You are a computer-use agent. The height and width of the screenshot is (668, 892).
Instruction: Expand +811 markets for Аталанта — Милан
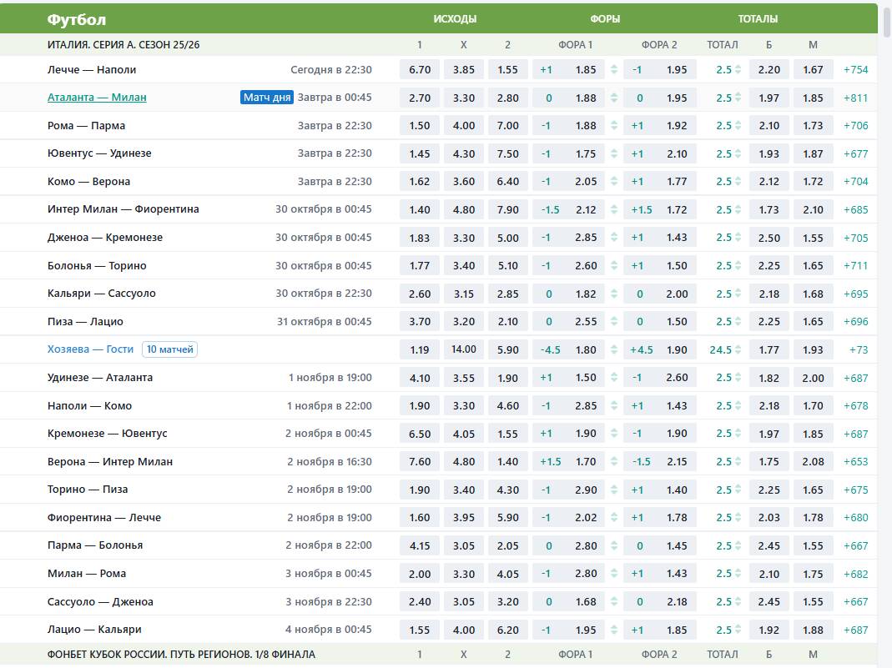tap(855, 98)
